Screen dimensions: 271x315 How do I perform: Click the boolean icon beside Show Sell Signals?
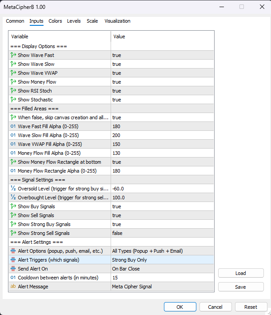point(13,215)
